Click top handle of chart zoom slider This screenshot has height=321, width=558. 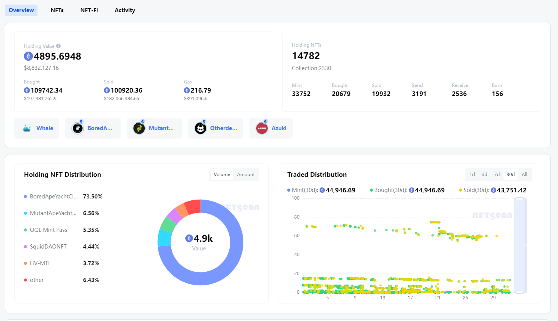519,199
